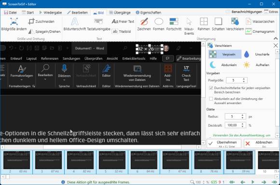Insert Freier Text

(123, 21)
